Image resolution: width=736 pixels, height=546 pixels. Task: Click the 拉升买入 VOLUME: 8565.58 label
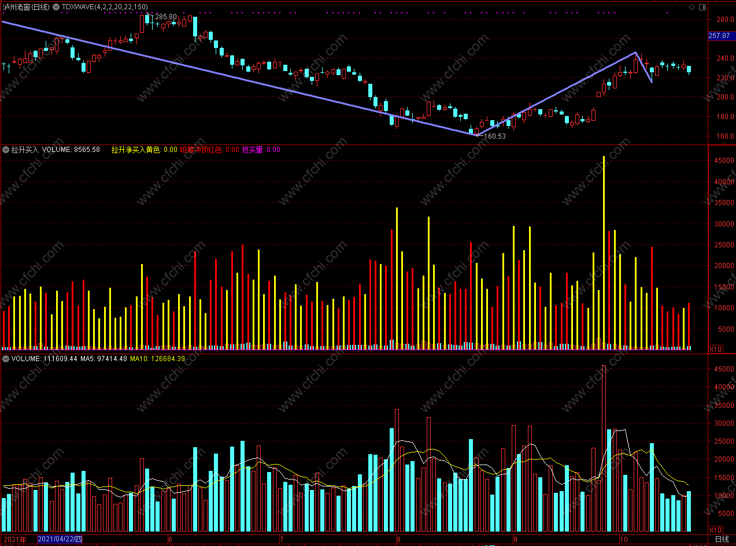pyautogui.click(x=56, y=150)
